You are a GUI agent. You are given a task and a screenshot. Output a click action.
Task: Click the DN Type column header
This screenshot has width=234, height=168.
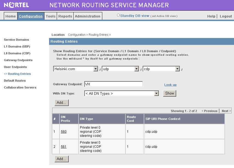tap(102, 119)
